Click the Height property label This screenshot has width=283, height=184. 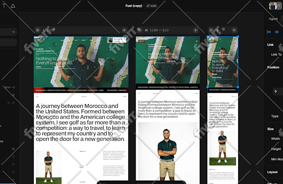tap(276, 149)
